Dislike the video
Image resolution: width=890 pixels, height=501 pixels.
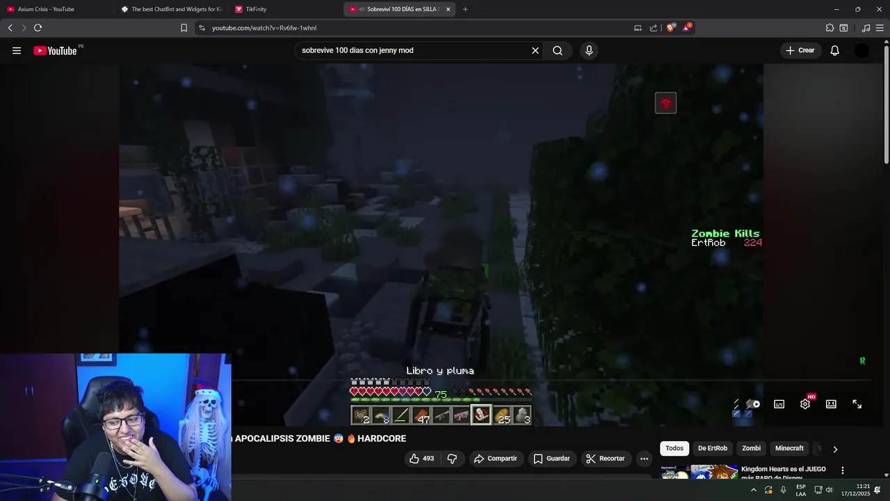coord(452,459)
